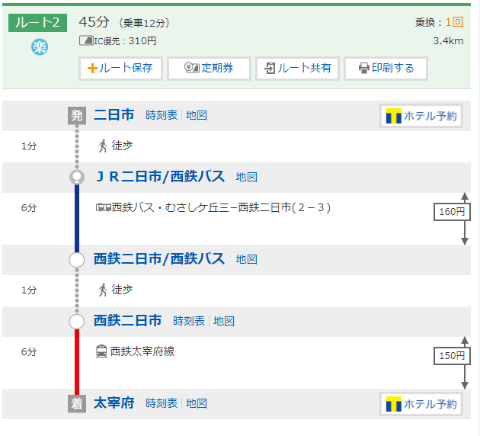Screen dimensions: 480x436
Task: Click the 45分 total time text
Action: 94,22
